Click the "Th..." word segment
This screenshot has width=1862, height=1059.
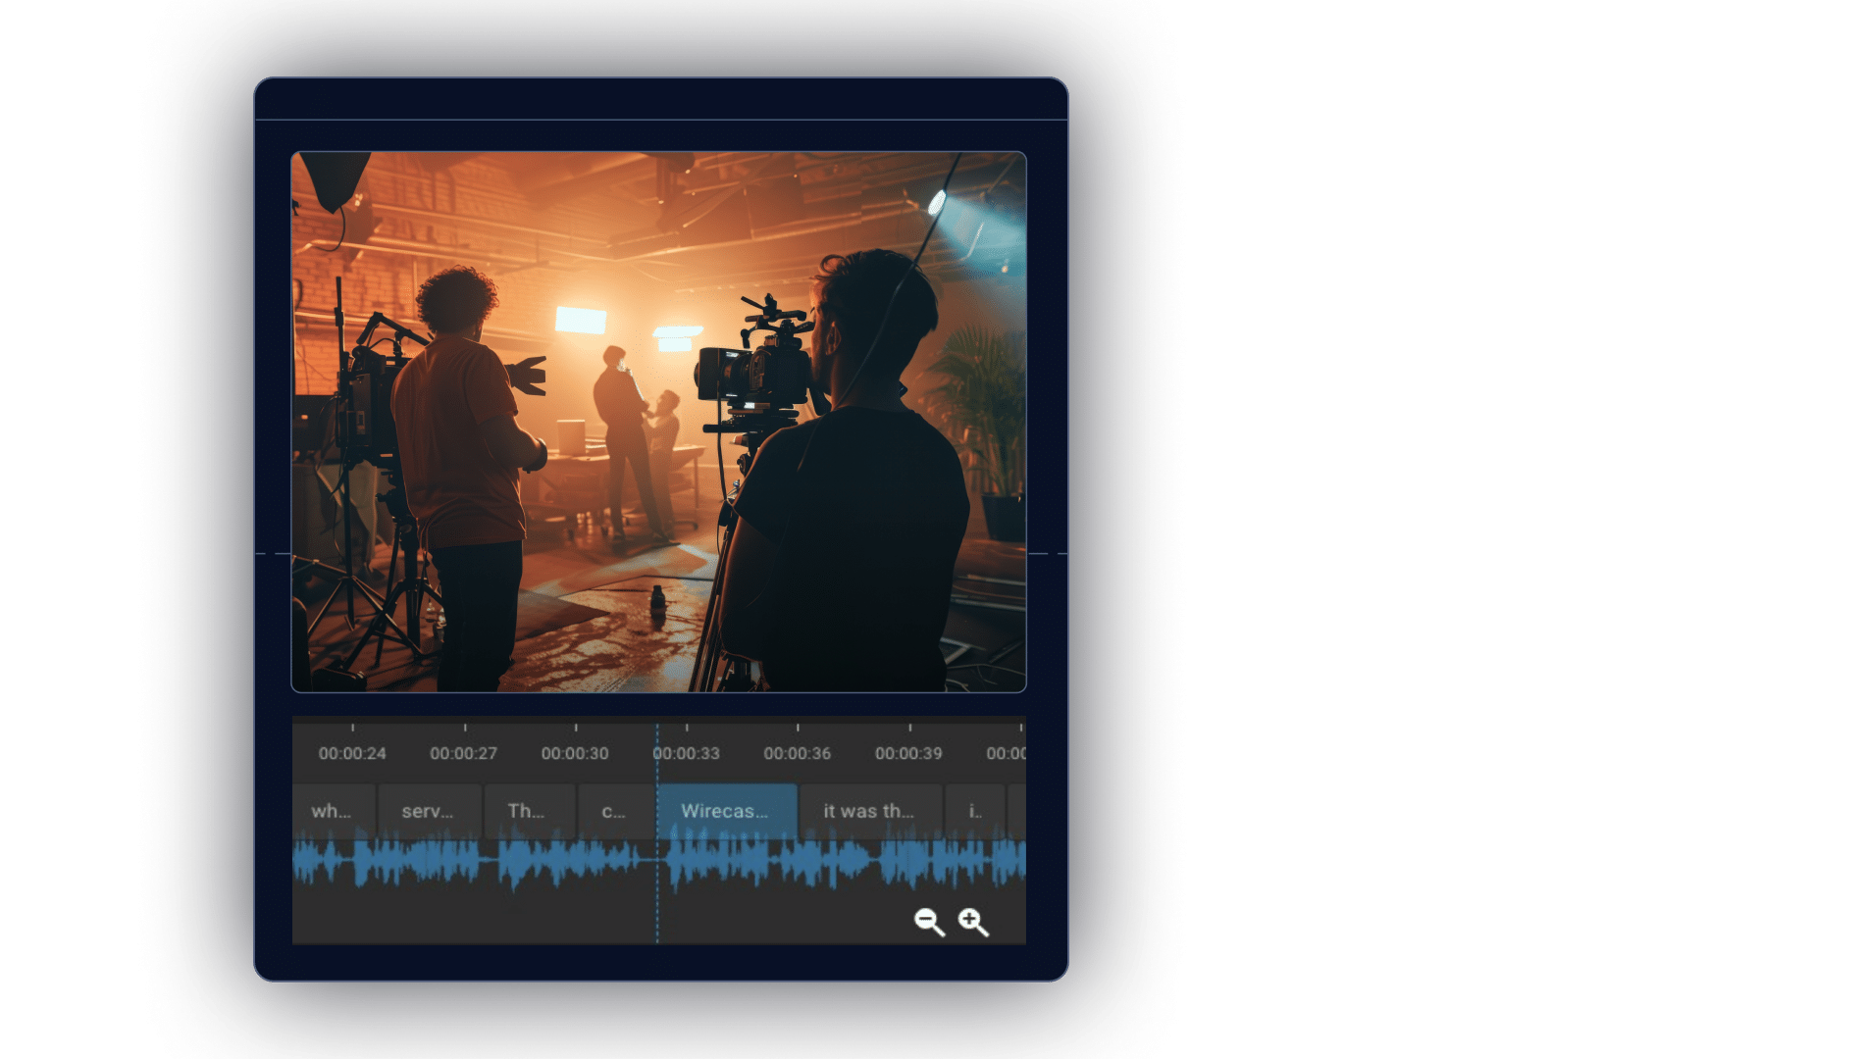[x=529, y=810]
